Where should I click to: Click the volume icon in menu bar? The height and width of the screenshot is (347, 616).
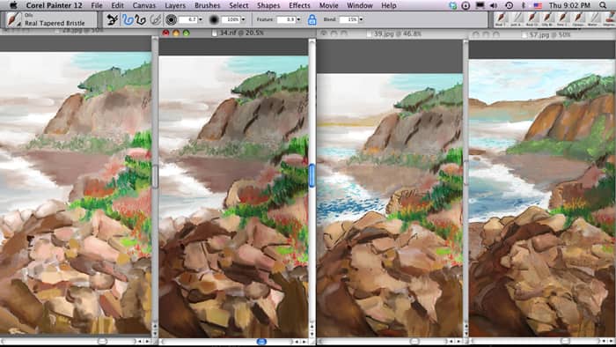(494, 5)
